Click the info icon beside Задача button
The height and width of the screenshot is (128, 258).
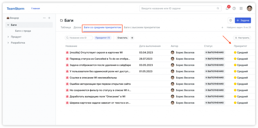(230, 20)
